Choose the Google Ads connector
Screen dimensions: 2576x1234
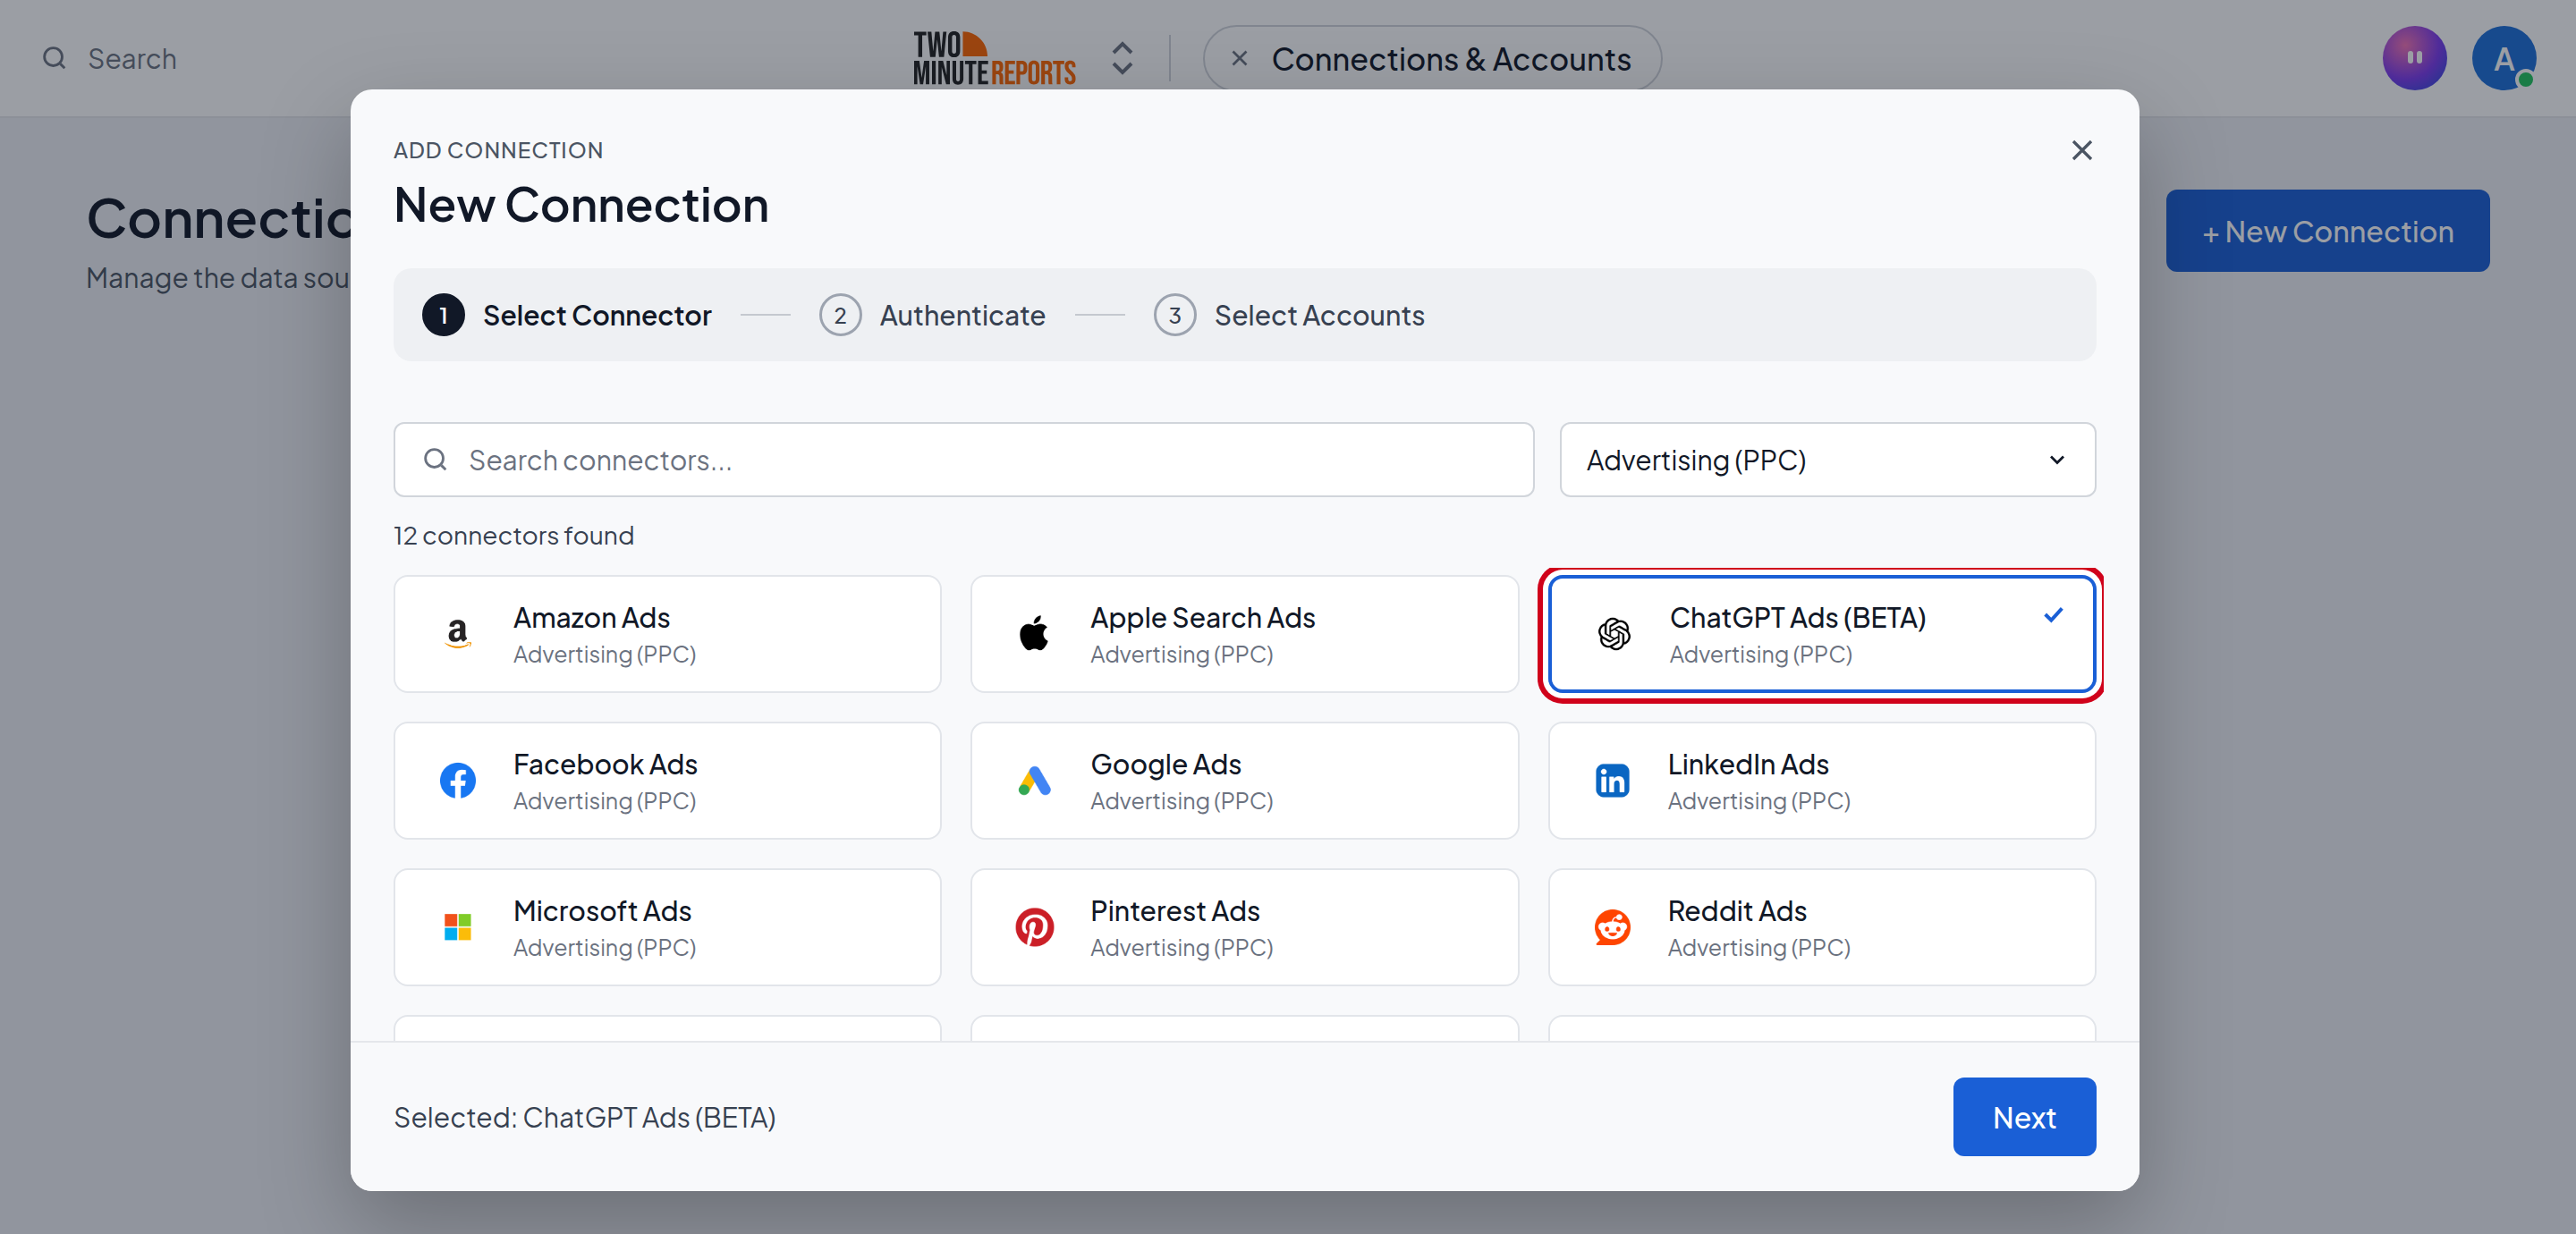click(x=1244, y=780)
